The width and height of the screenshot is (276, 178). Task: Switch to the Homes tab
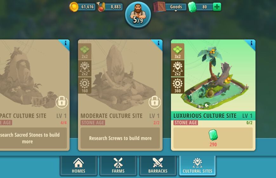78,165
